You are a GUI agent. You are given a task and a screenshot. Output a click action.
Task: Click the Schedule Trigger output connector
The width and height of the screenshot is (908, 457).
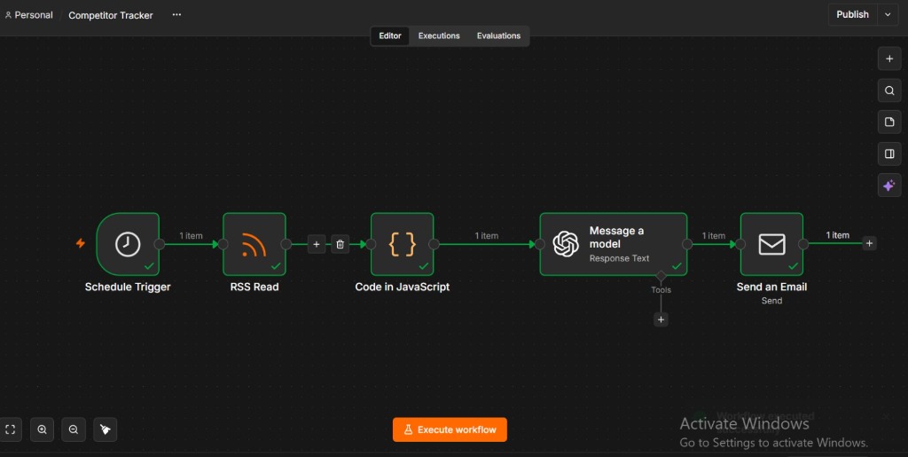(x=160, y=244)
